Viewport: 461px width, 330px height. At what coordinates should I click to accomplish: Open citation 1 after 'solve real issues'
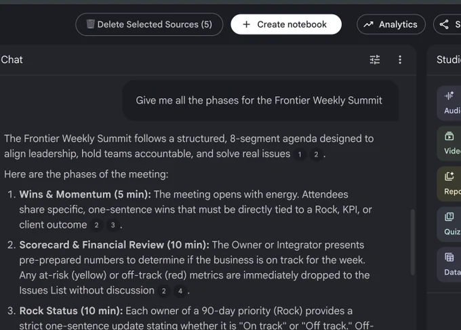point(300,154)
